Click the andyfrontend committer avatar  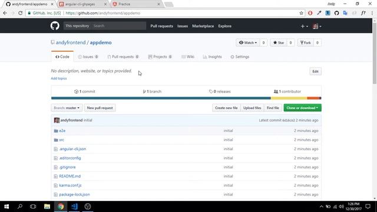(57, 120)
